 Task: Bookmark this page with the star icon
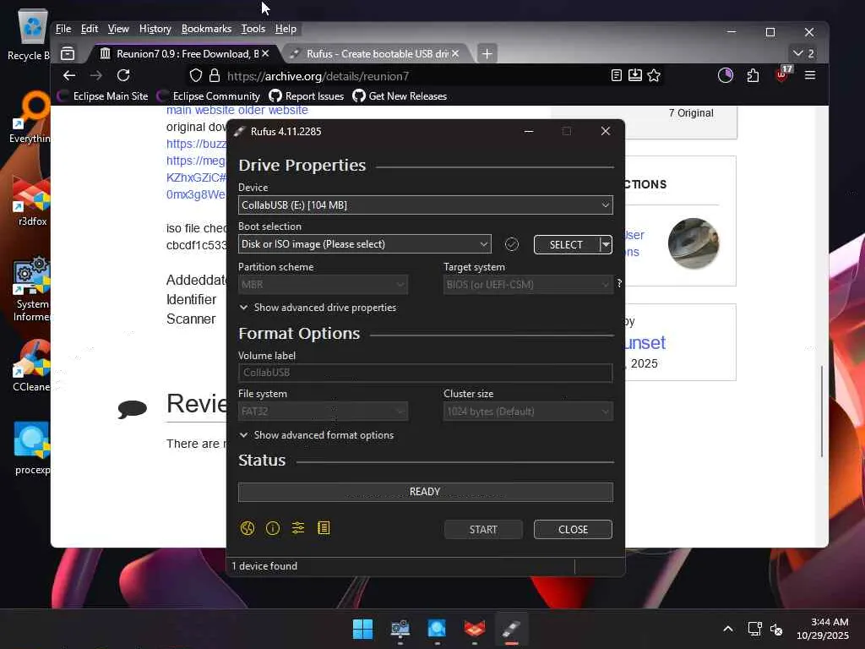click(x=654, y=75)
